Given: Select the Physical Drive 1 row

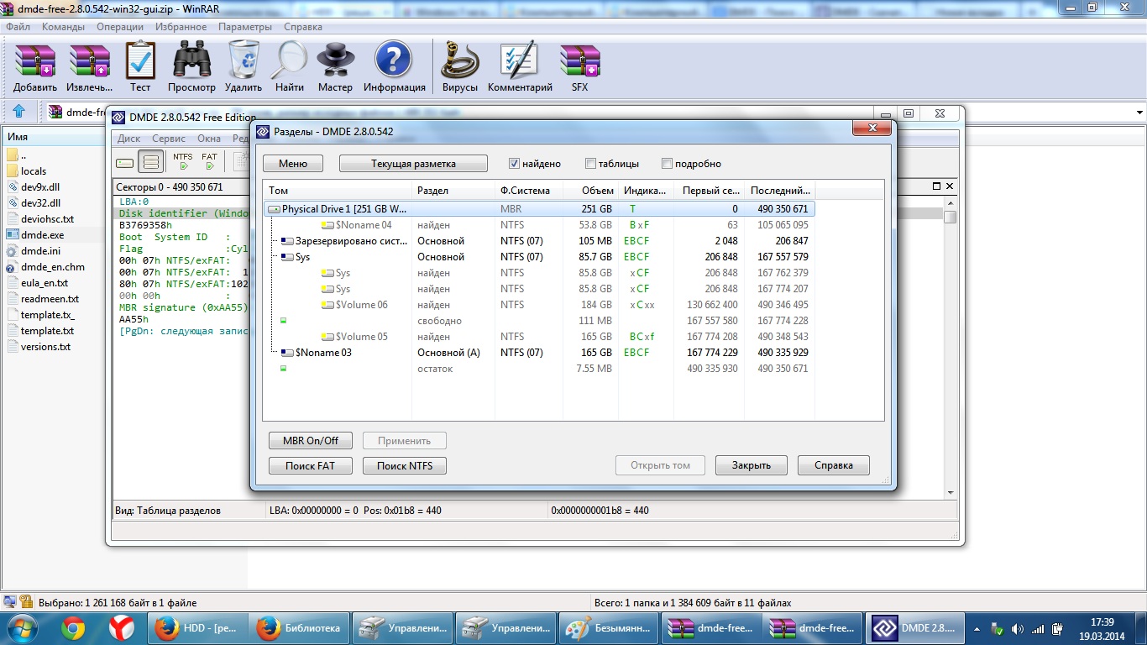Looking at the screenshot, I should (x=539, y=209).
